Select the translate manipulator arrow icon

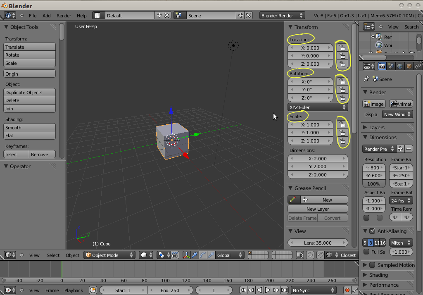(195, 255)
